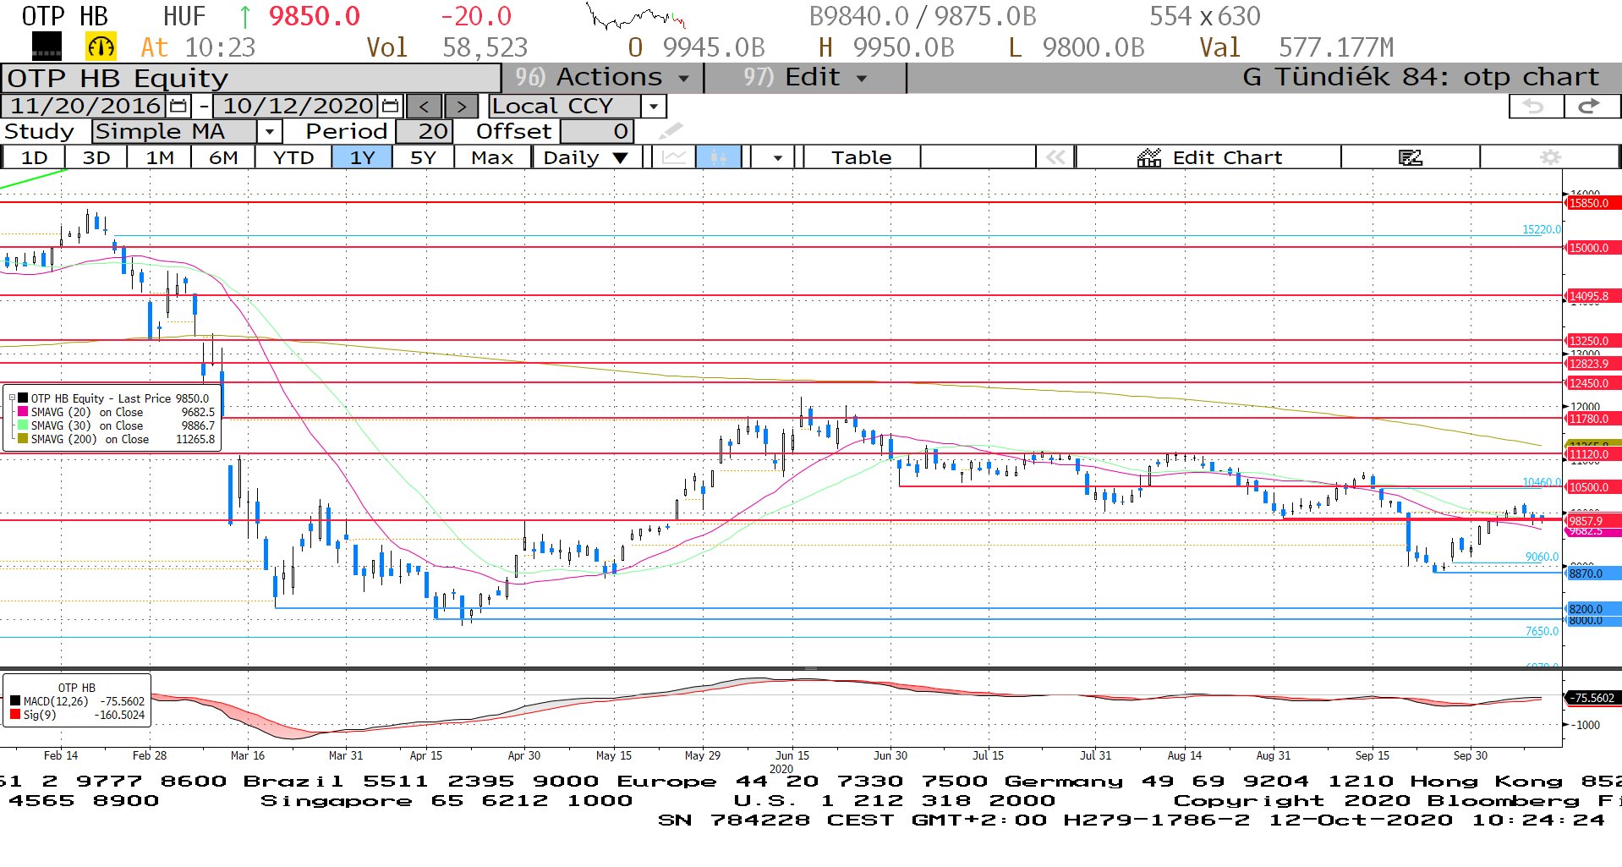Image resolution: width=1622 pixels, height=867 pixels.
Task: Click the Edit Chart button
Action: tap(1209, 157)
